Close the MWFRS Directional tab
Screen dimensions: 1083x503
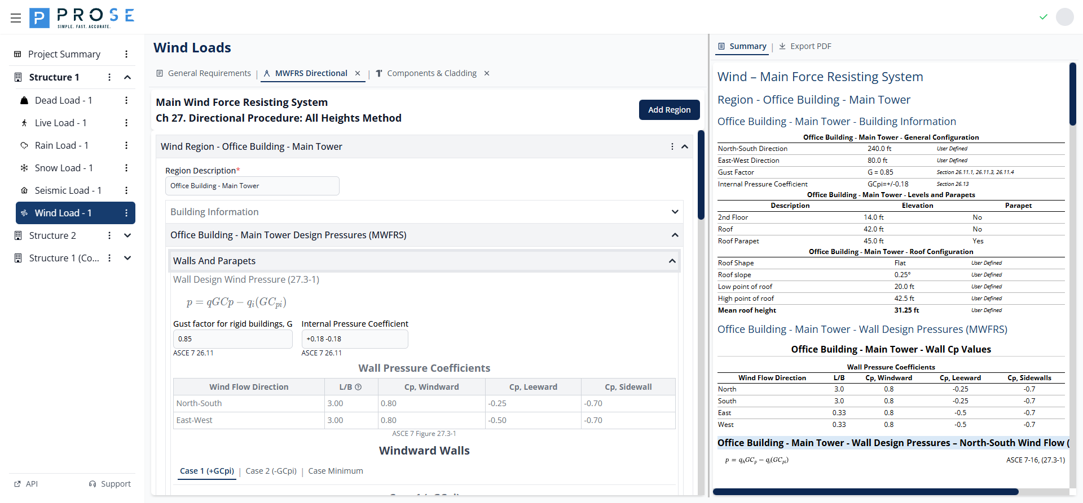pyautogui.click(x=358, y=73)
